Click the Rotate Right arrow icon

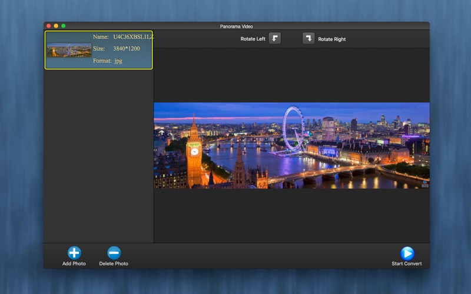[x=309, y=39]
